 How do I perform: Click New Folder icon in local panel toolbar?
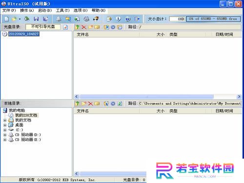point(84,103)
